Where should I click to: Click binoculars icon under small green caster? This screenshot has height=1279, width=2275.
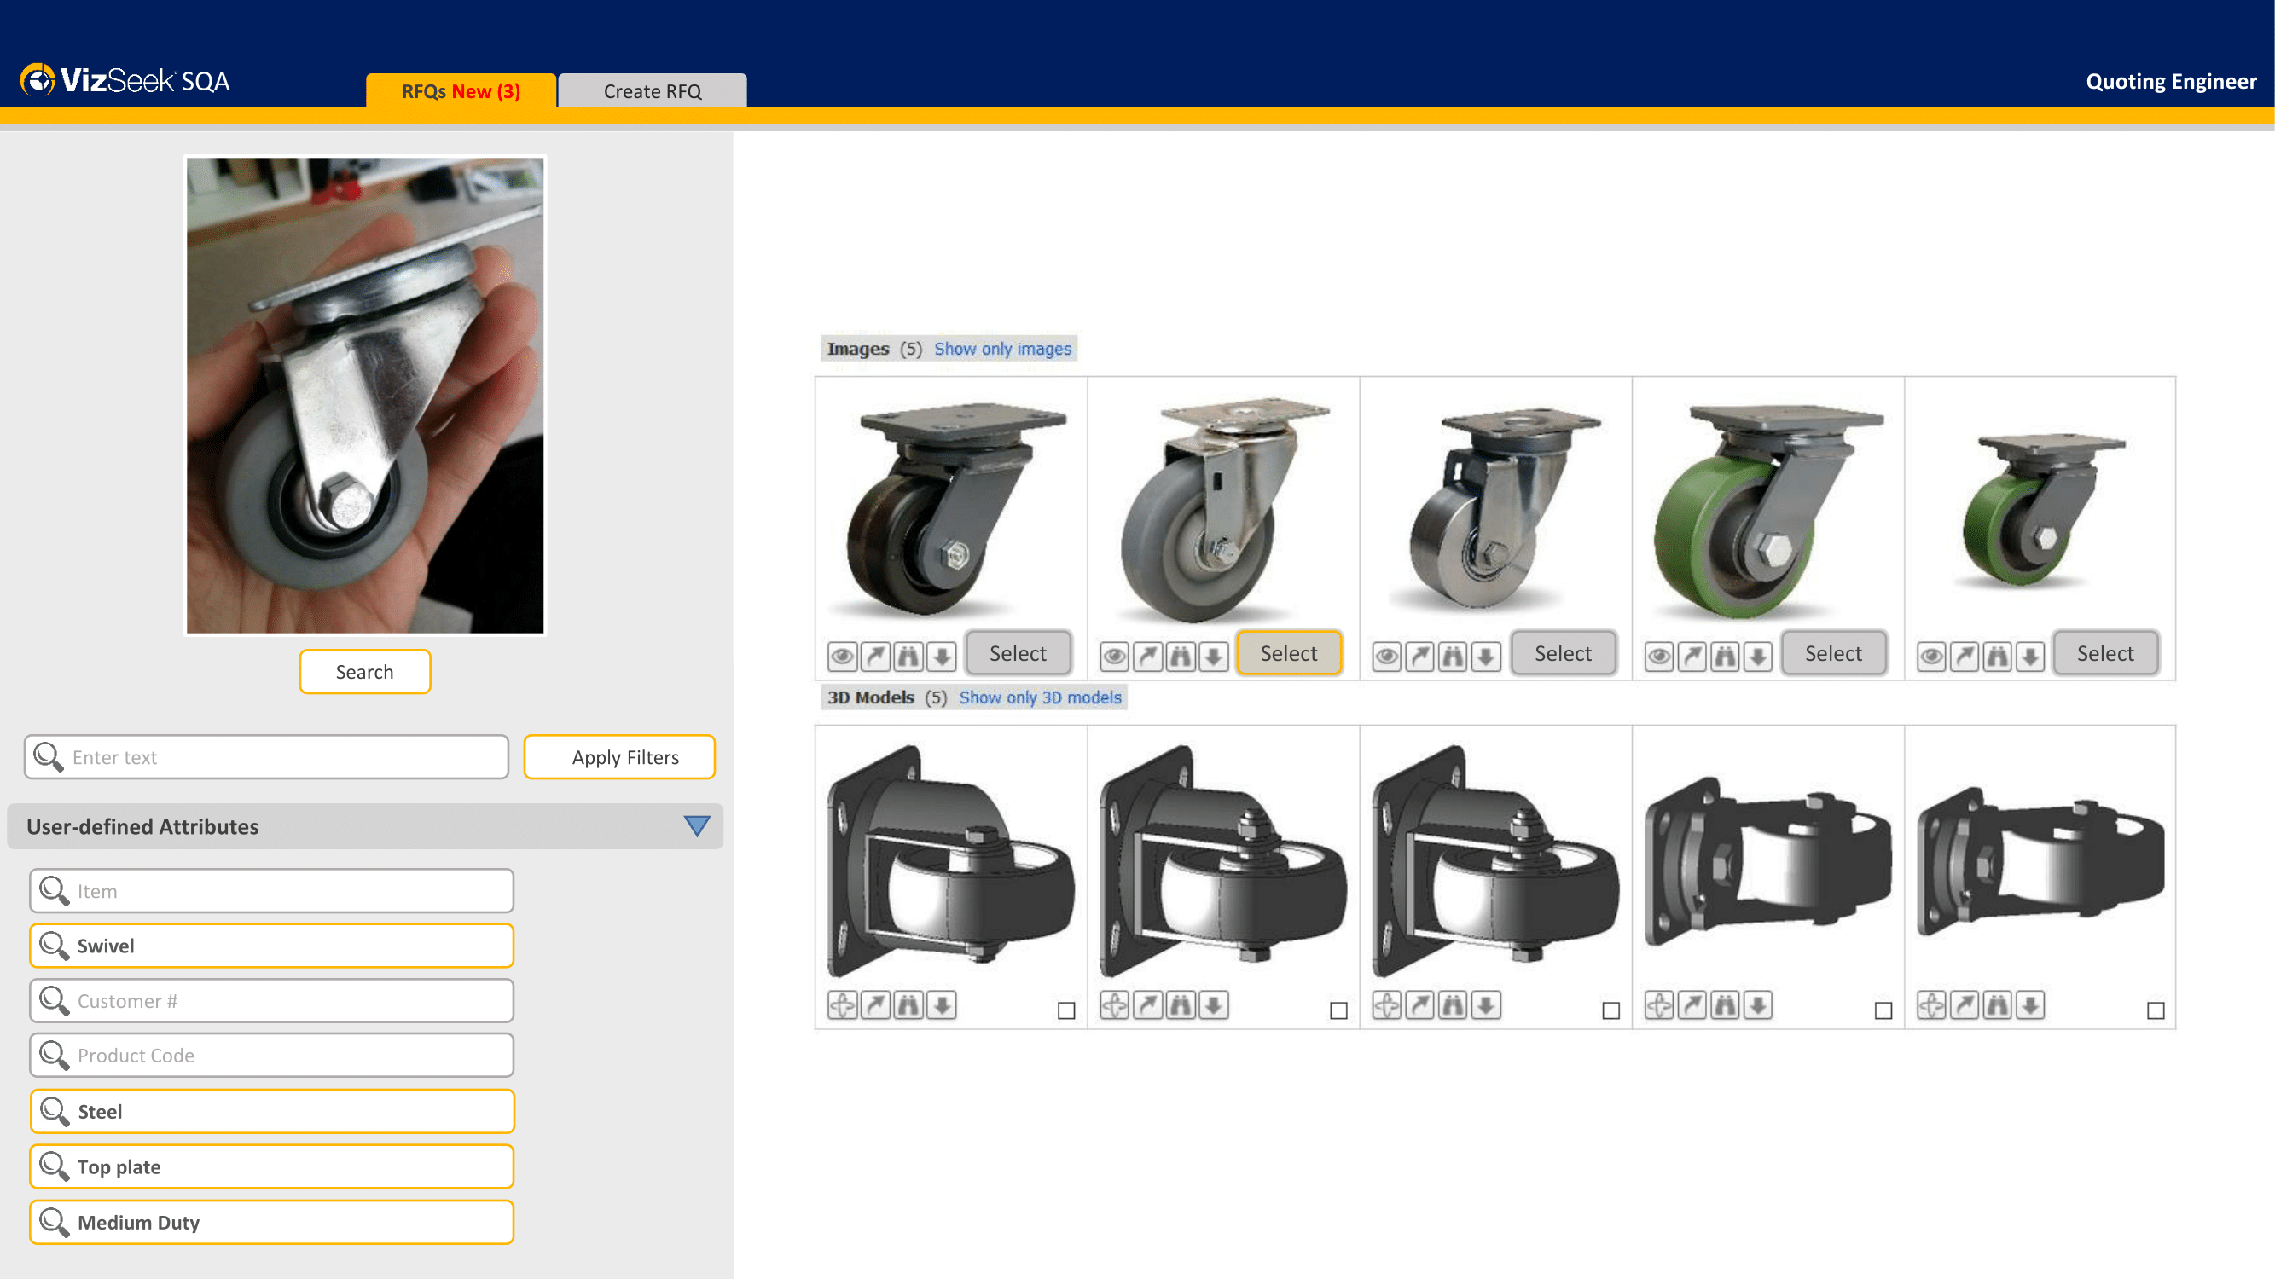point(1998,656)
